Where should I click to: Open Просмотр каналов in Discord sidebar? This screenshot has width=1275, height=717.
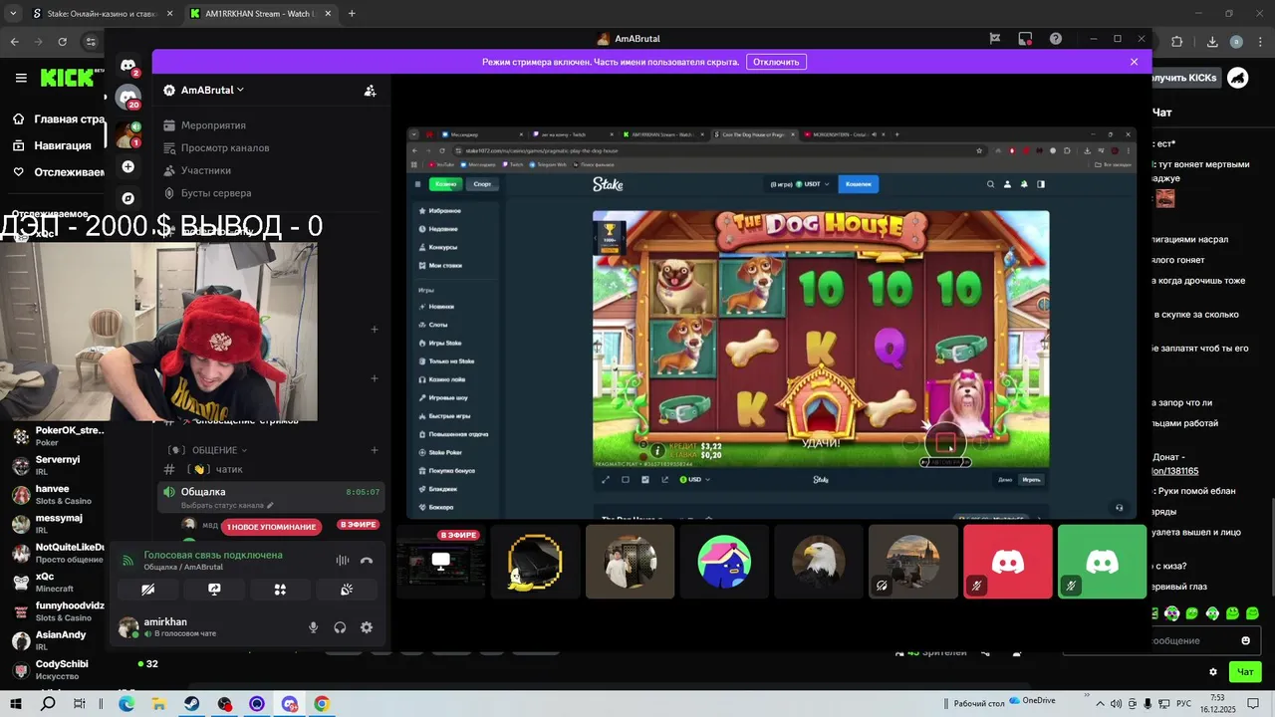(216, 148)
